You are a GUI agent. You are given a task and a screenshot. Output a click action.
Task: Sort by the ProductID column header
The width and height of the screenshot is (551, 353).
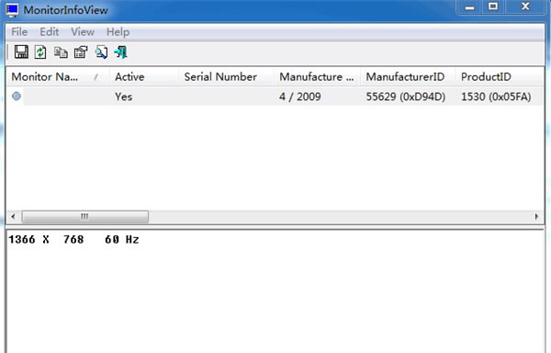click(500, 76)
